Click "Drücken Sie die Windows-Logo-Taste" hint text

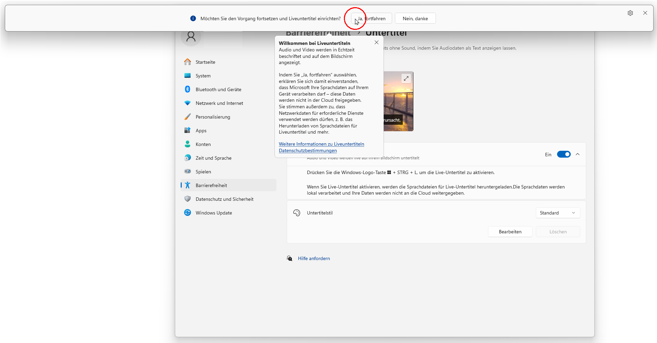pos(400,172)
